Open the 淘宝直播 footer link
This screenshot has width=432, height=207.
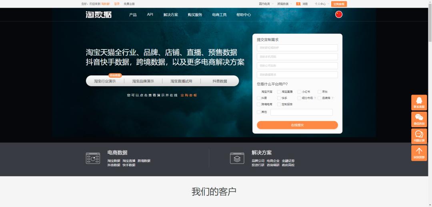click(129, 161)
